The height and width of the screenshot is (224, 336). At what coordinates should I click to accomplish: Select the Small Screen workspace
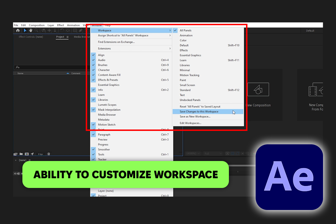[208, 85]
